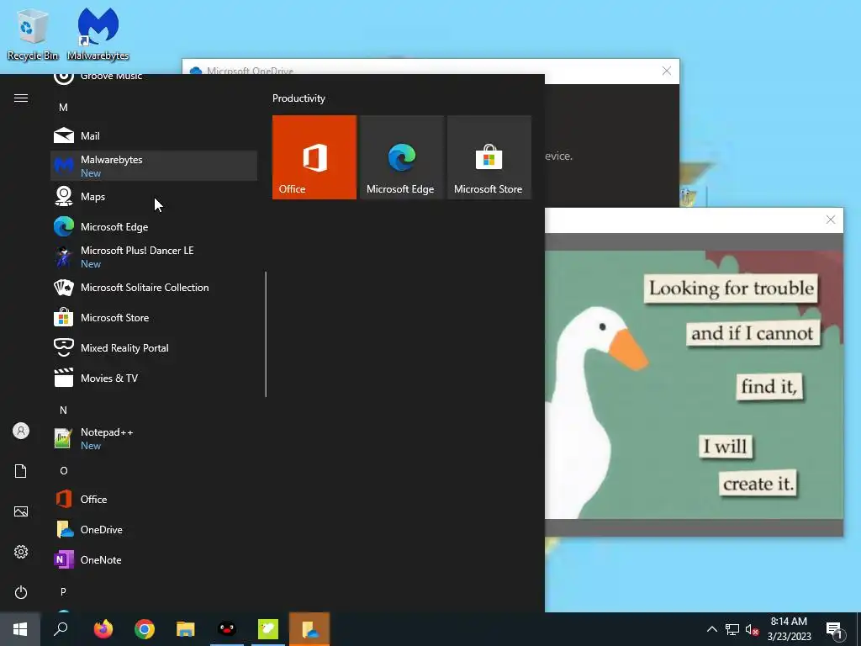The height and width of the screenshot is (646, 861).
Task: Open Pictures from Start sidebar
Action: tap(21, 511)
